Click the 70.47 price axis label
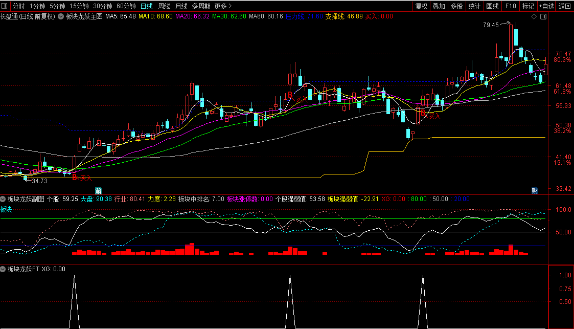Screen dimensions: 574x329 [x=563, y=54]
